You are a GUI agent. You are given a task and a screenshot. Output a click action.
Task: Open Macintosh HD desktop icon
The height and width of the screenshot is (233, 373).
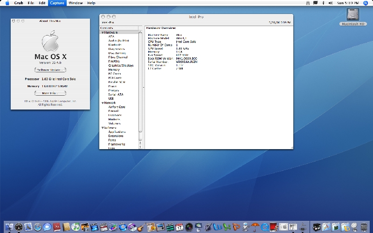click(353, 17)
